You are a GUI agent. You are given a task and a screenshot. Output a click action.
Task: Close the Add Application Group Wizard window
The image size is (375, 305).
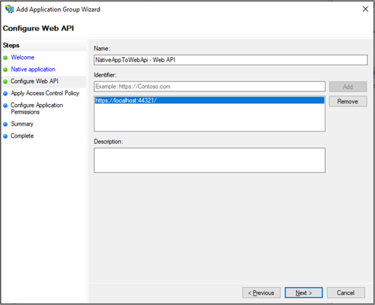pos(365,9)
